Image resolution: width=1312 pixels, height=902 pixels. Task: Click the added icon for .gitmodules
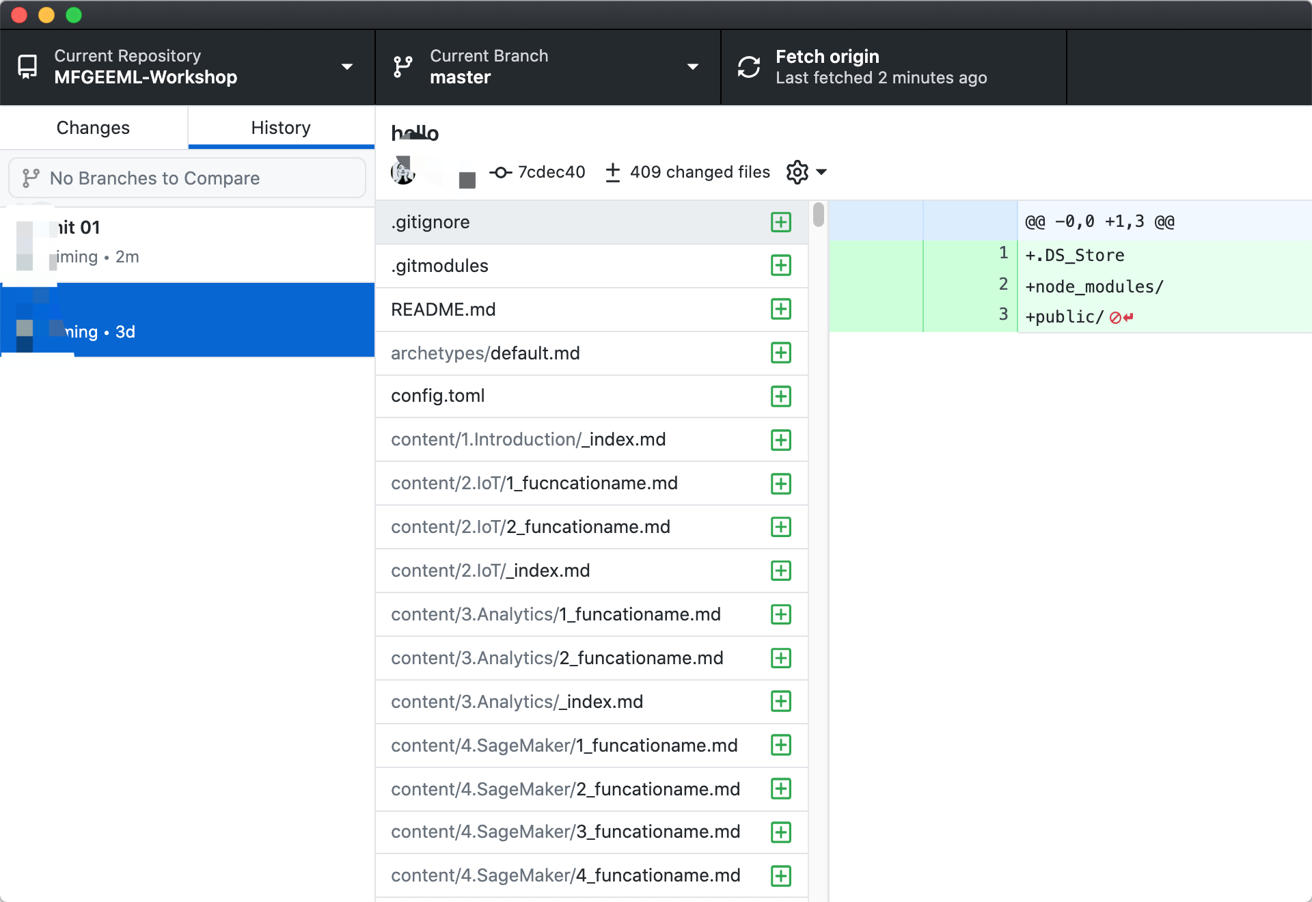(781, 266)
